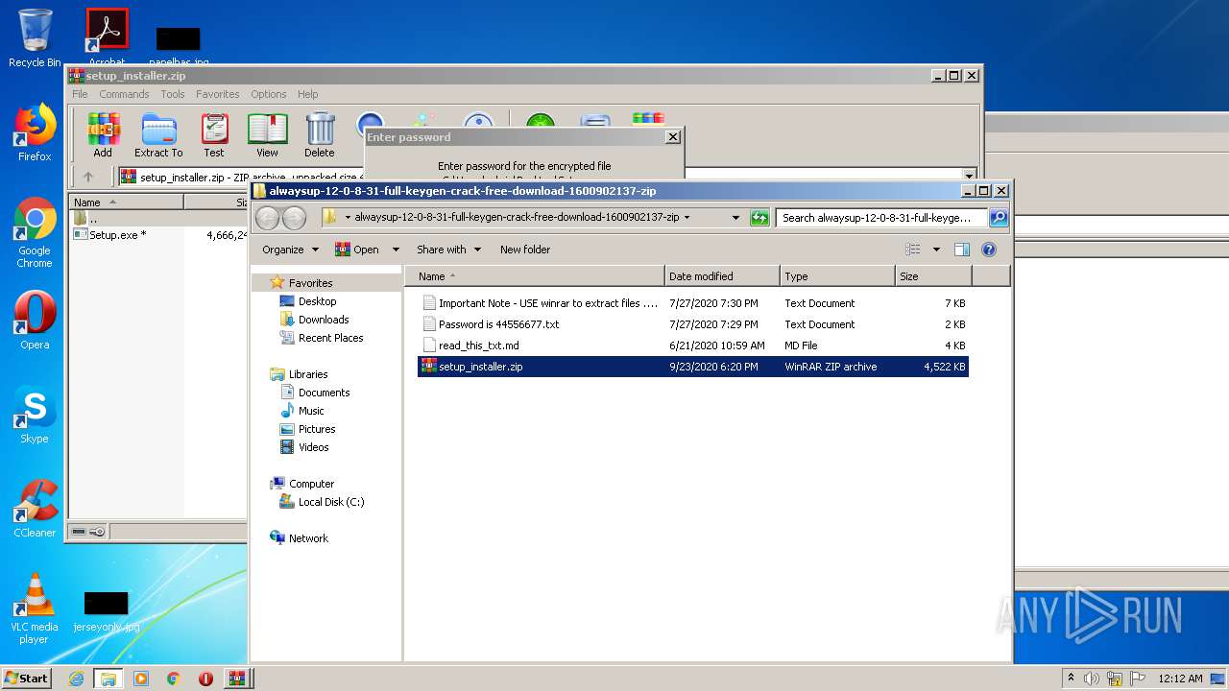The height and width of the screenshot is (691, 1229).
Task: Select Local Disk (C:) in navigation pane
Action: click(331, 502)
